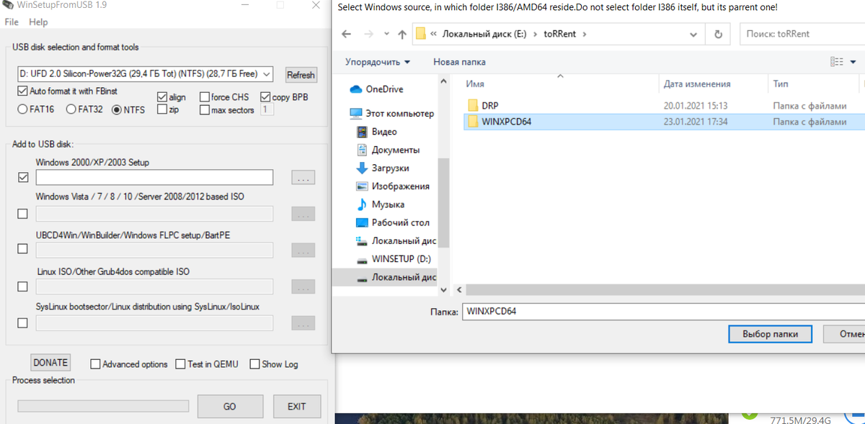Click the Папка name input field

click(662, 312)
